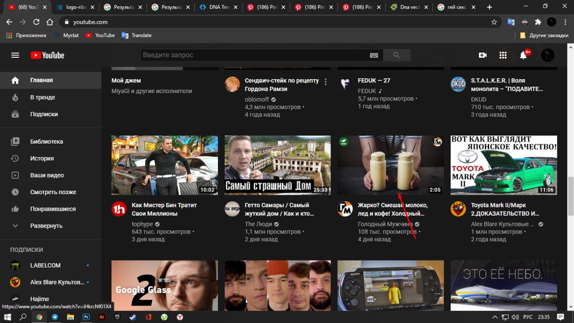Open title Как Мистер Бин Тратит Свои Миллионы
This screenshot has height=323, width=574.
tap(164, 209)
